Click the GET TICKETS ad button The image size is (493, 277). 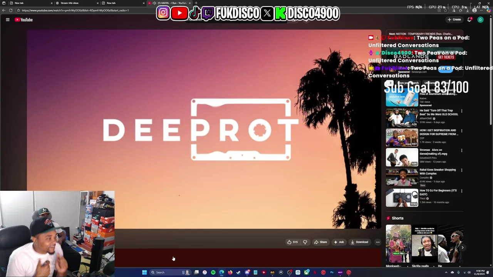446,57
